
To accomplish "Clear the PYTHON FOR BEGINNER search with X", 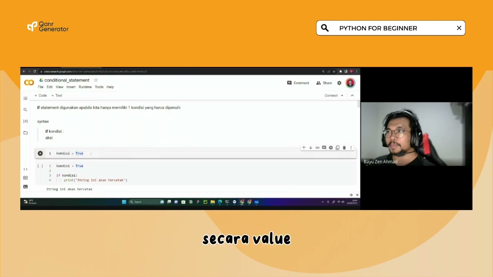I will click(459, 28).
